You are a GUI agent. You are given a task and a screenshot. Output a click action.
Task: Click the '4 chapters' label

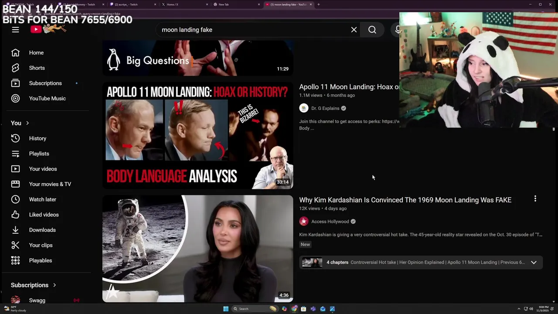(337, 263)
